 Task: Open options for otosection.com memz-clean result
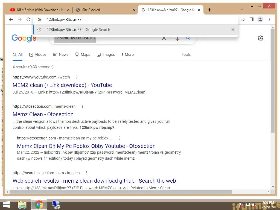click(82, 106)
